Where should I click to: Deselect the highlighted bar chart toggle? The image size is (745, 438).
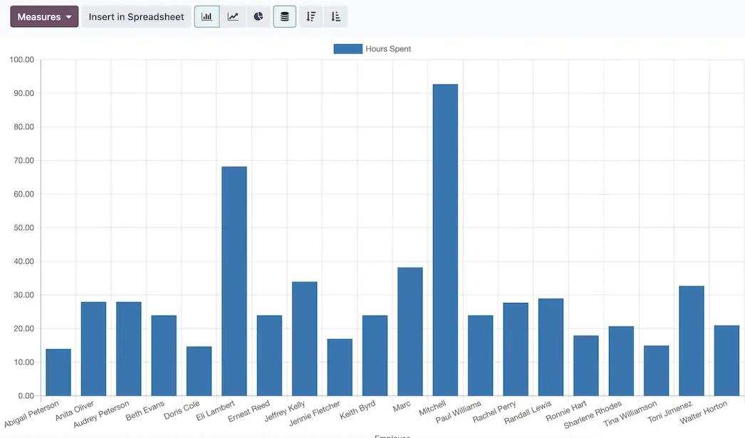(207, 16)
